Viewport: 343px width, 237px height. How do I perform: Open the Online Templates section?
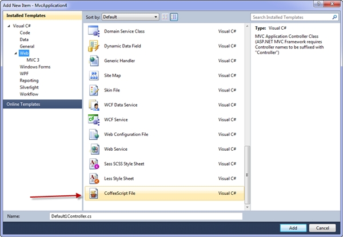tap(42, 104)
